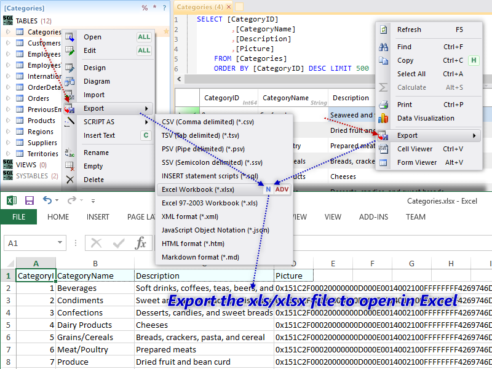Expand the Customers table node

coord(8,43)
